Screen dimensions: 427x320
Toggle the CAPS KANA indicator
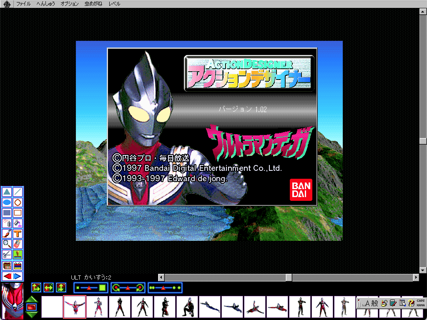click(x=420, y=303)
